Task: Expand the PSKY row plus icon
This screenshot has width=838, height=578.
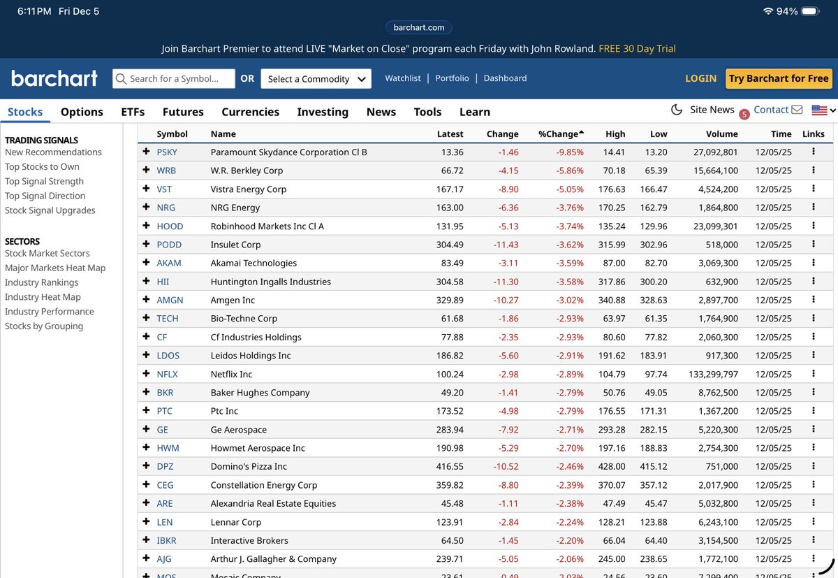Action: (146, 152)
